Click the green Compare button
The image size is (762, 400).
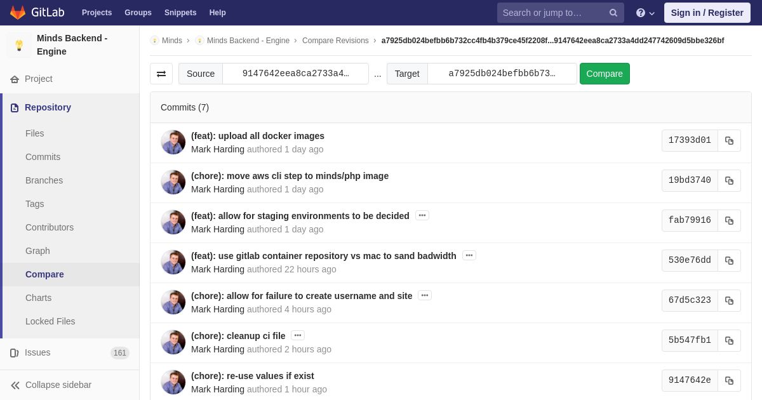point(605,74)
